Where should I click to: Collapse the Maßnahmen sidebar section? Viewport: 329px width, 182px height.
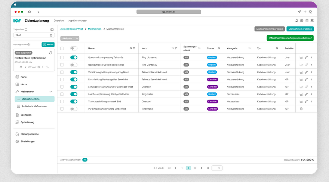[51, 92]
